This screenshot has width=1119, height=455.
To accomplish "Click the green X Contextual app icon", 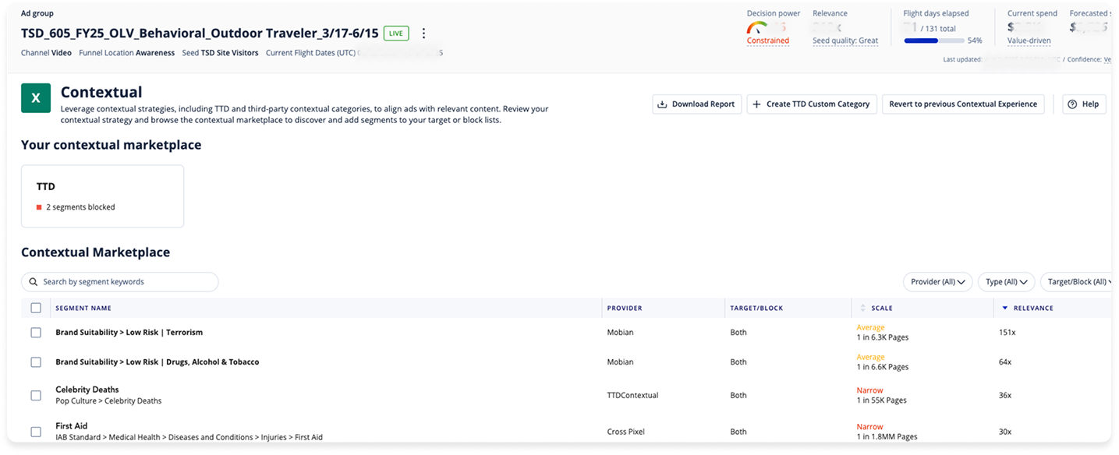I will click(x=35, y=97).
